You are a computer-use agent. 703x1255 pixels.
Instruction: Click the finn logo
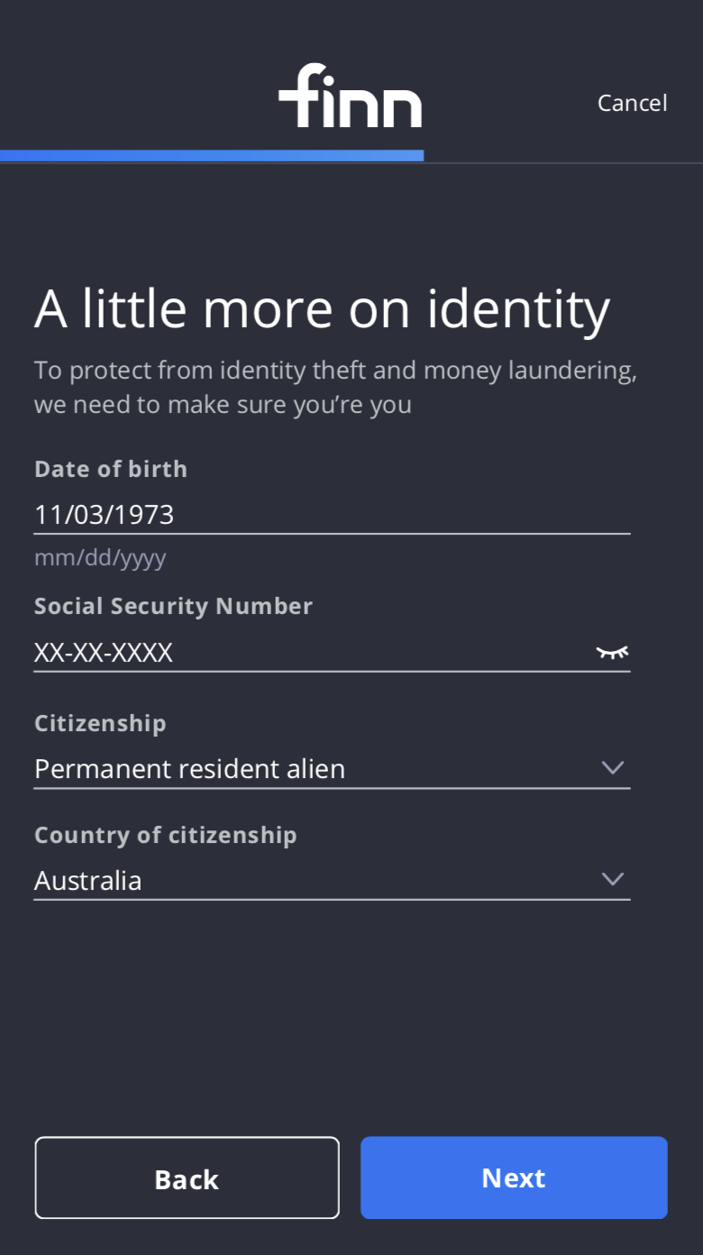[350, 96]
